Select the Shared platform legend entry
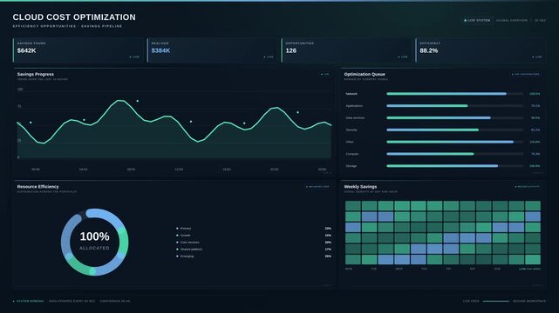 191,249
